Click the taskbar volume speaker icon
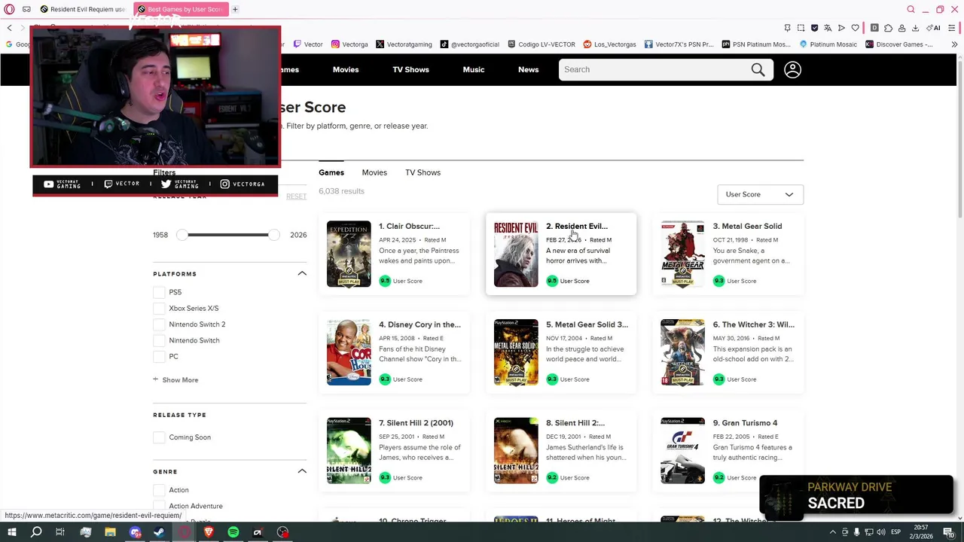The width and height of the screenshot is (964, 542). (880, 532)
